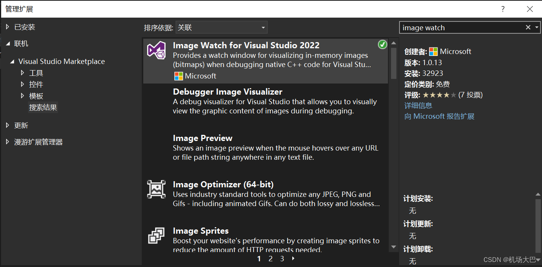Go to next results page arrow
Viewport: 542px width, 267px height.
[293, 259]
